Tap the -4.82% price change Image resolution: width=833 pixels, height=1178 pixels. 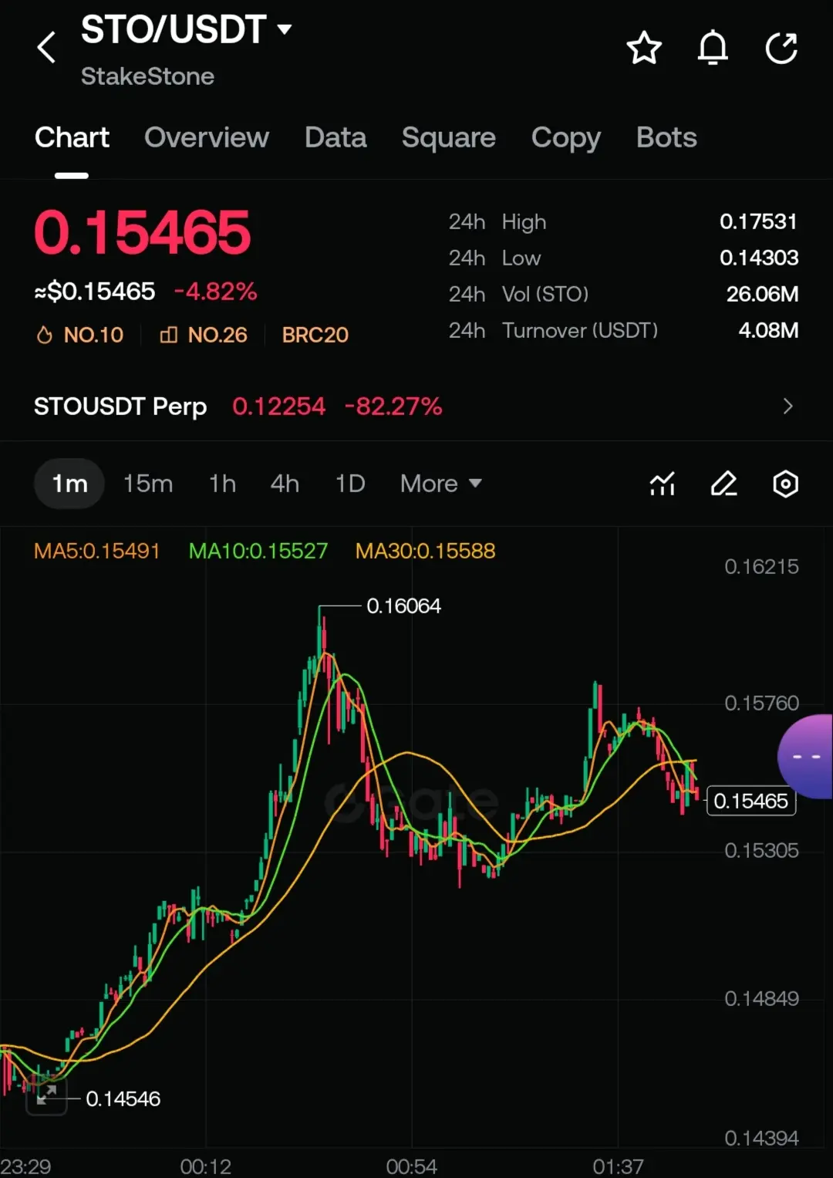(x=215, y=292)
